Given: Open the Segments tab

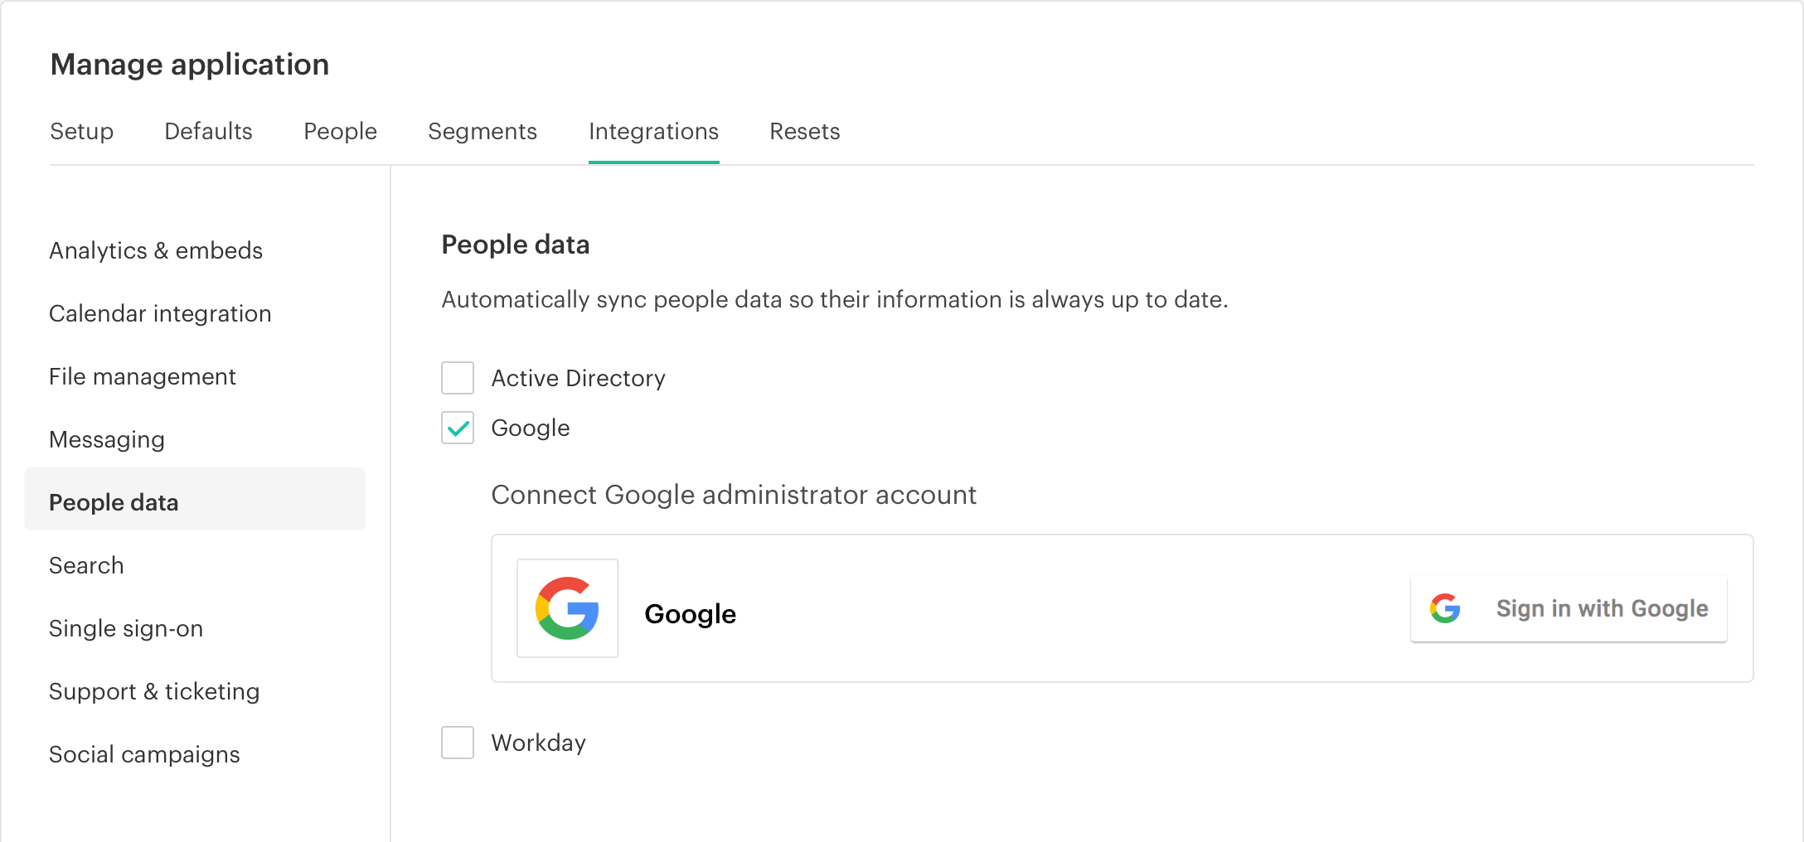Looking at the screenshot, I should point(483,131).
